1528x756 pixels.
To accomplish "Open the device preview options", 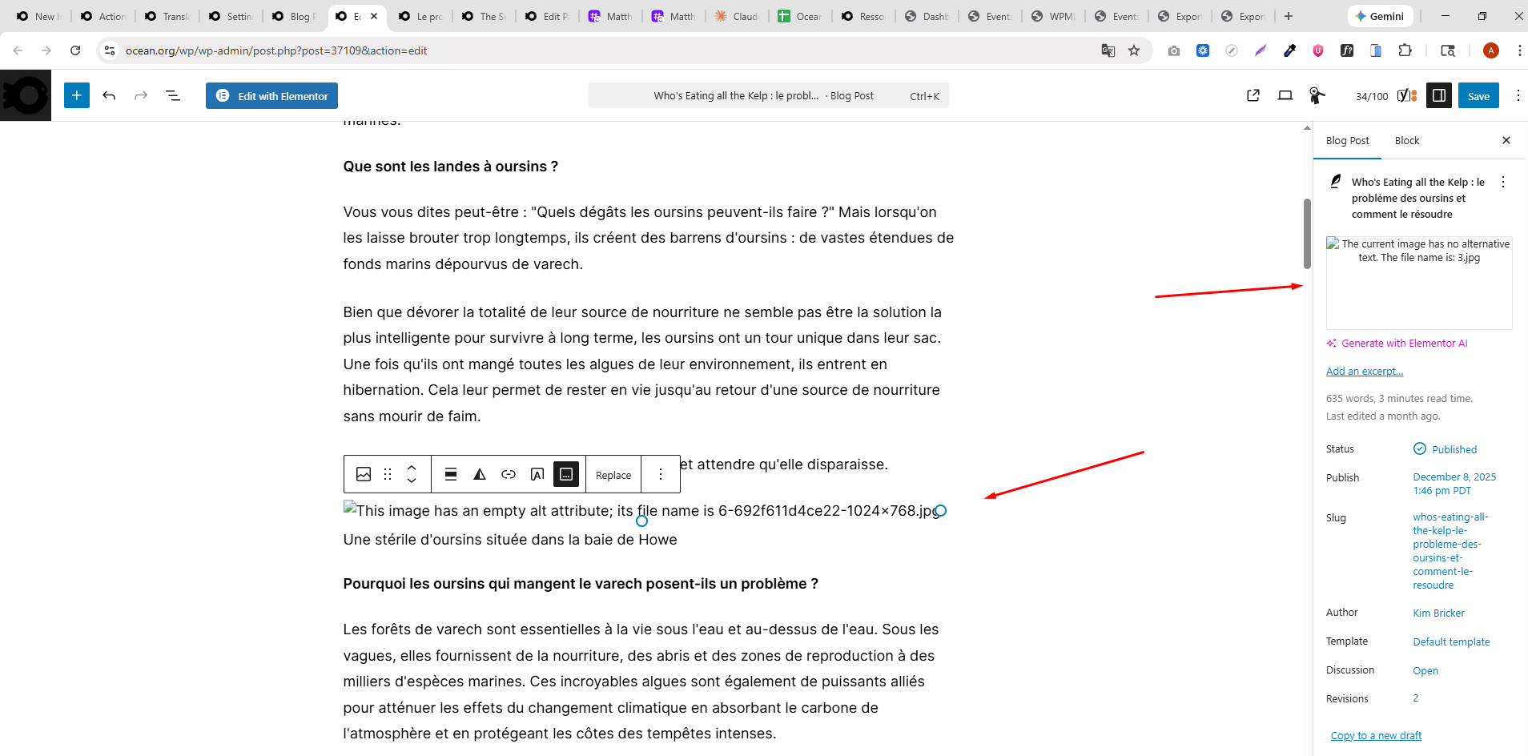I will (x=1285, y=96).
